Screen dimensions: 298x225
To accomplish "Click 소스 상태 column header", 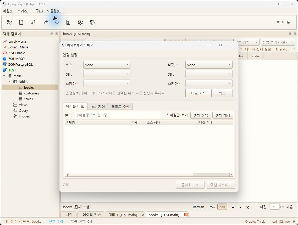I will pos(172,122).
